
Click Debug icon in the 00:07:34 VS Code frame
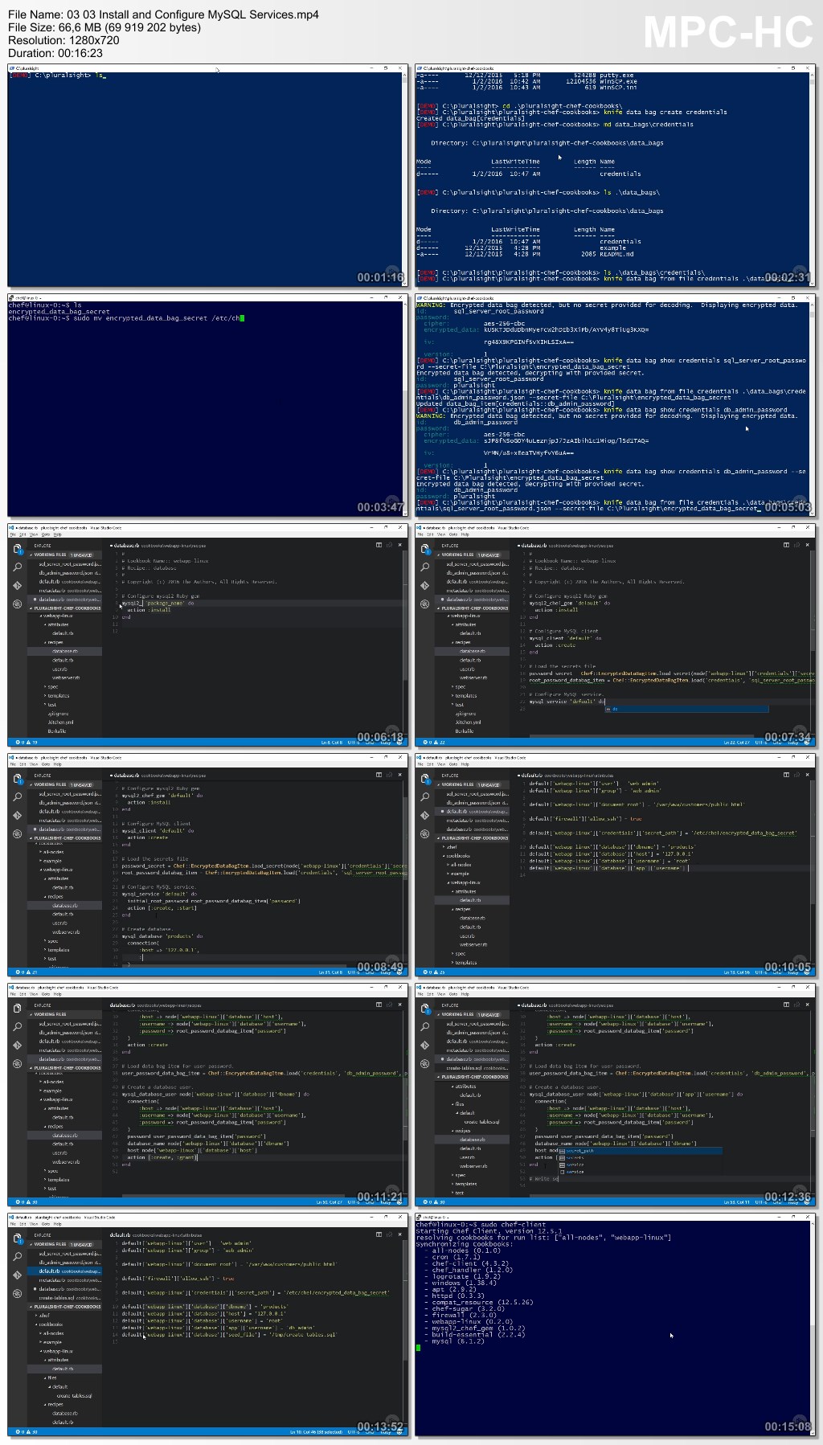click(x=424, y=604)
